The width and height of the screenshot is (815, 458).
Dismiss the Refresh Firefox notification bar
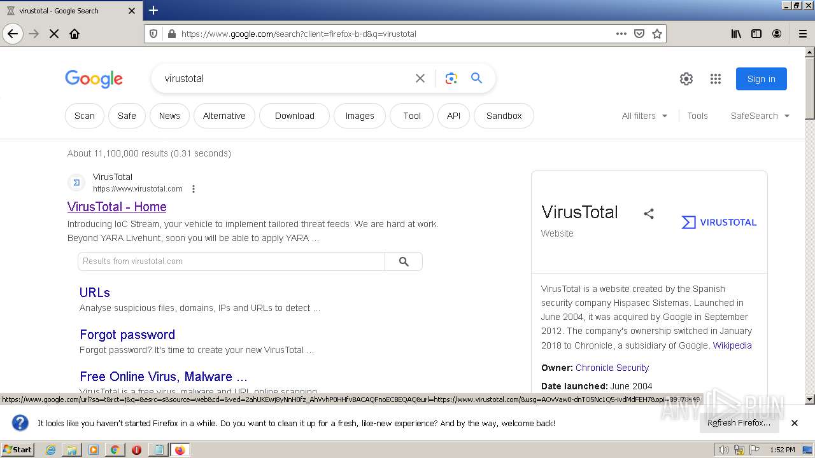(795, 423)
